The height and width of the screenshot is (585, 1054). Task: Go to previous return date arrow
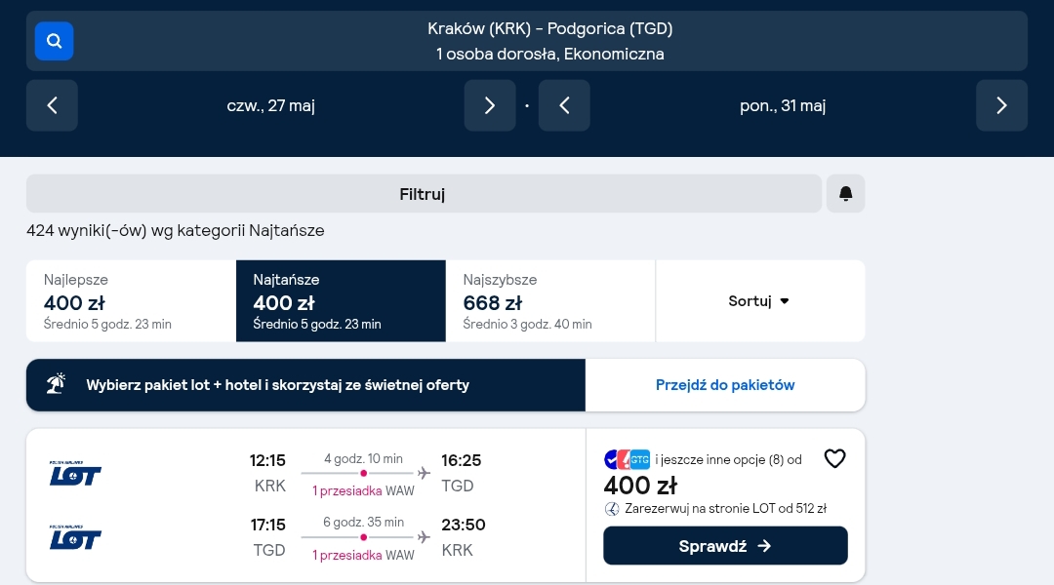click(x=565, y=105)
